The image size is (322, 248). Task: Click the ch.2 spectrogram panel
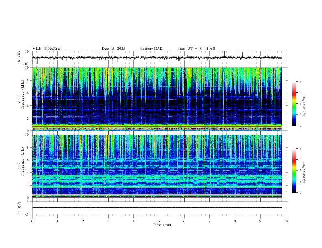point(157,166)
